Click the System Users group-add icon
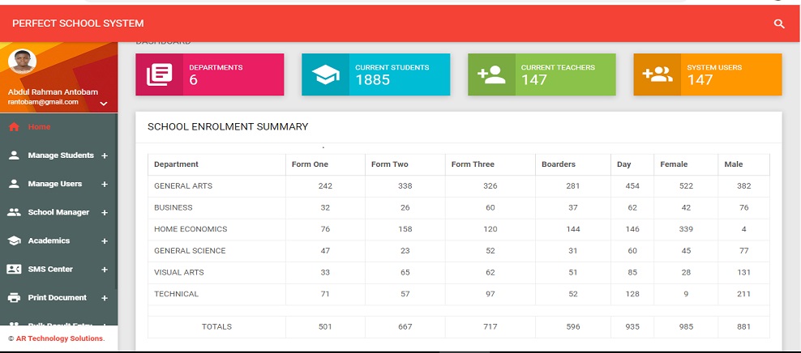The width and height of the screenshot is (801, 353). pyautogui.click(x=657, y=74)
